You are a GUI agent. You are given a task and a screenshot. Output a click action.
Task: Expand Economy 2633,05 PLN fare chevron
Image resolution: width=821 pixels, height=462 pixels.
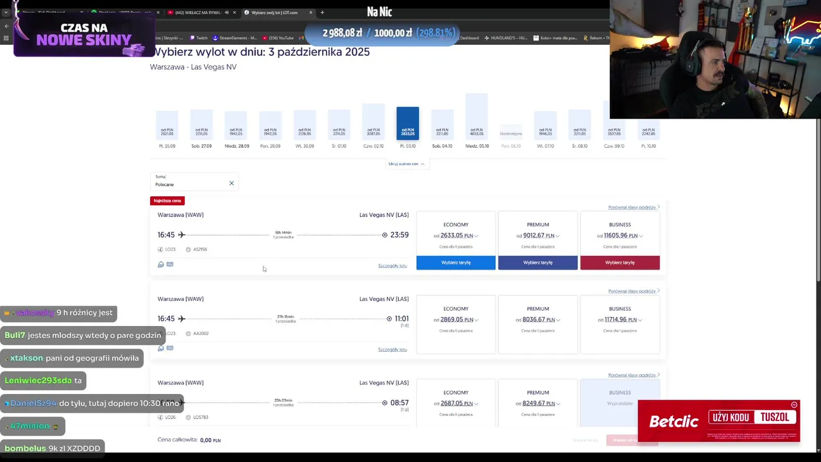[x=476, y=236]
